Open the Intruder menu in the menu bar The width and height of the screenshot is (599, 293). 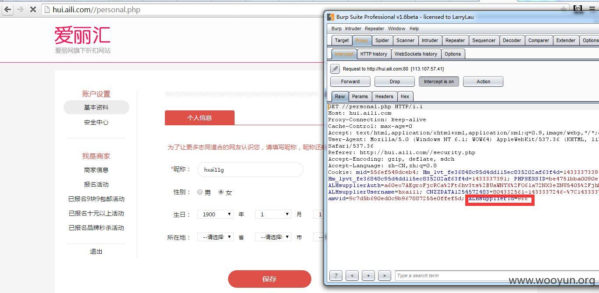pyautogui.click(x=353, y=28)
